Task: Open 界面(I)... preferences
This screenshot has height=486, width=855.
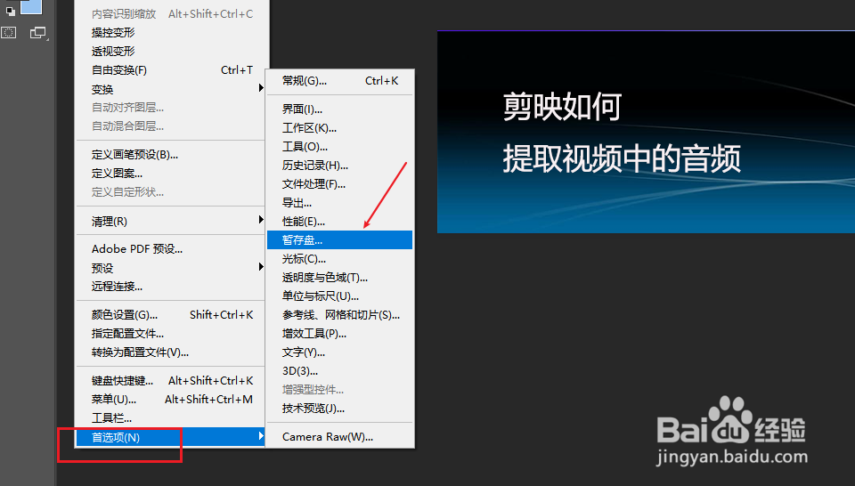Action: [x=339, y=109]
